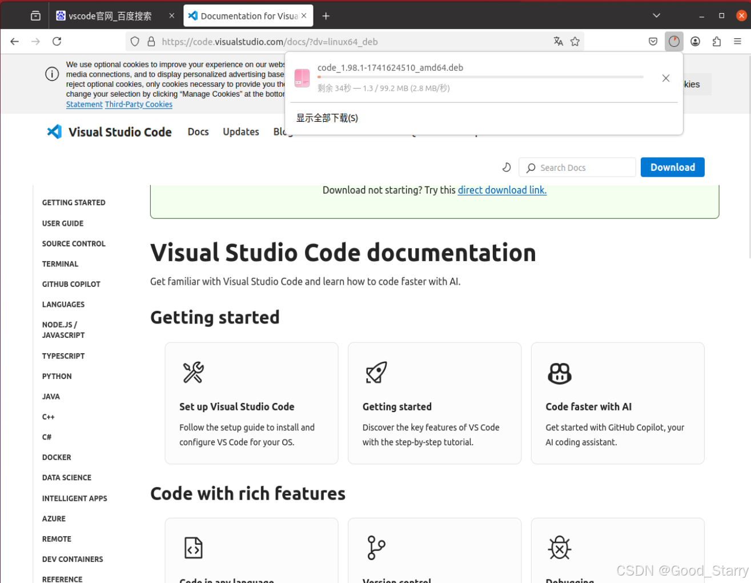Click the code file icon card
The image size is (751, 583).
pos(194,548)
